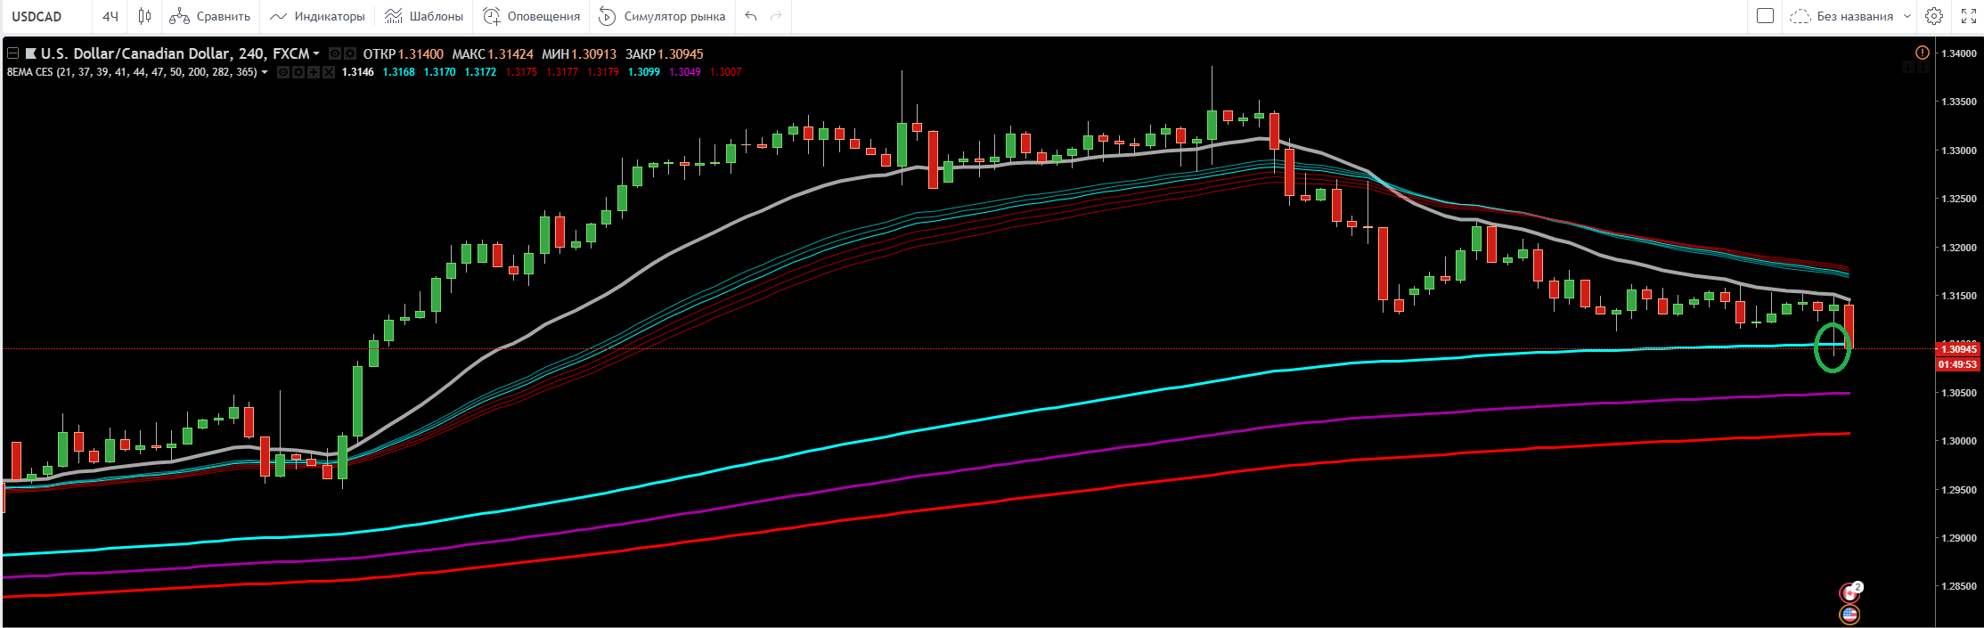Screen dimensions: 1984x628
Task: Click the redo arrow
Action: click(x=776, y=16)
